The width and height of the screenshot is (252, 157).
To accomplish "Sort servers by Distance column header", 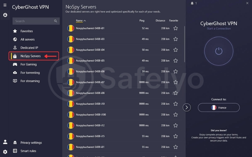I will pos(160,20).
